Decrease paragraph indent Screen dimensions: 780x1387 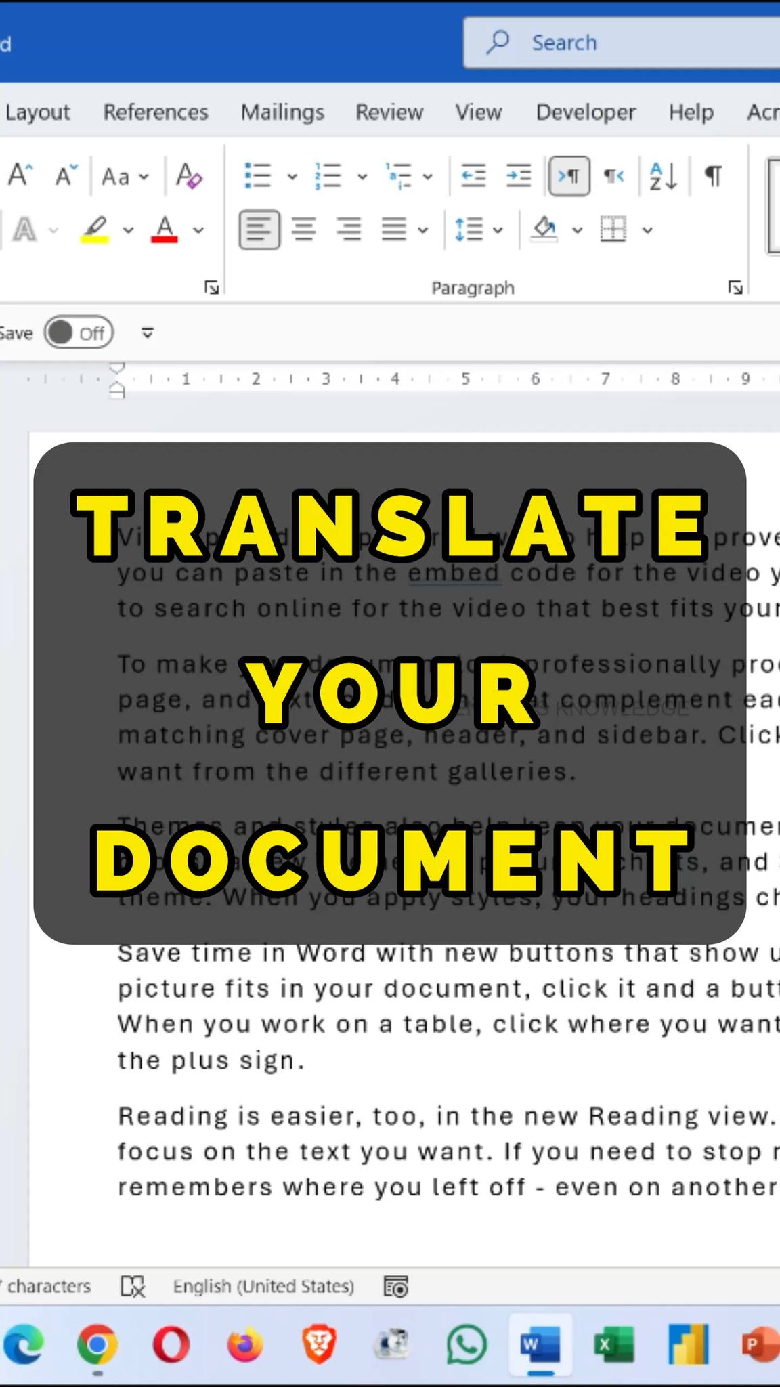474,176
